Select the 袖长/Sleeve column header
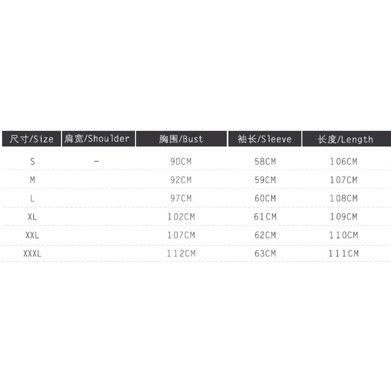The height and width of the screenshot is (391, 391). (264, 139)
